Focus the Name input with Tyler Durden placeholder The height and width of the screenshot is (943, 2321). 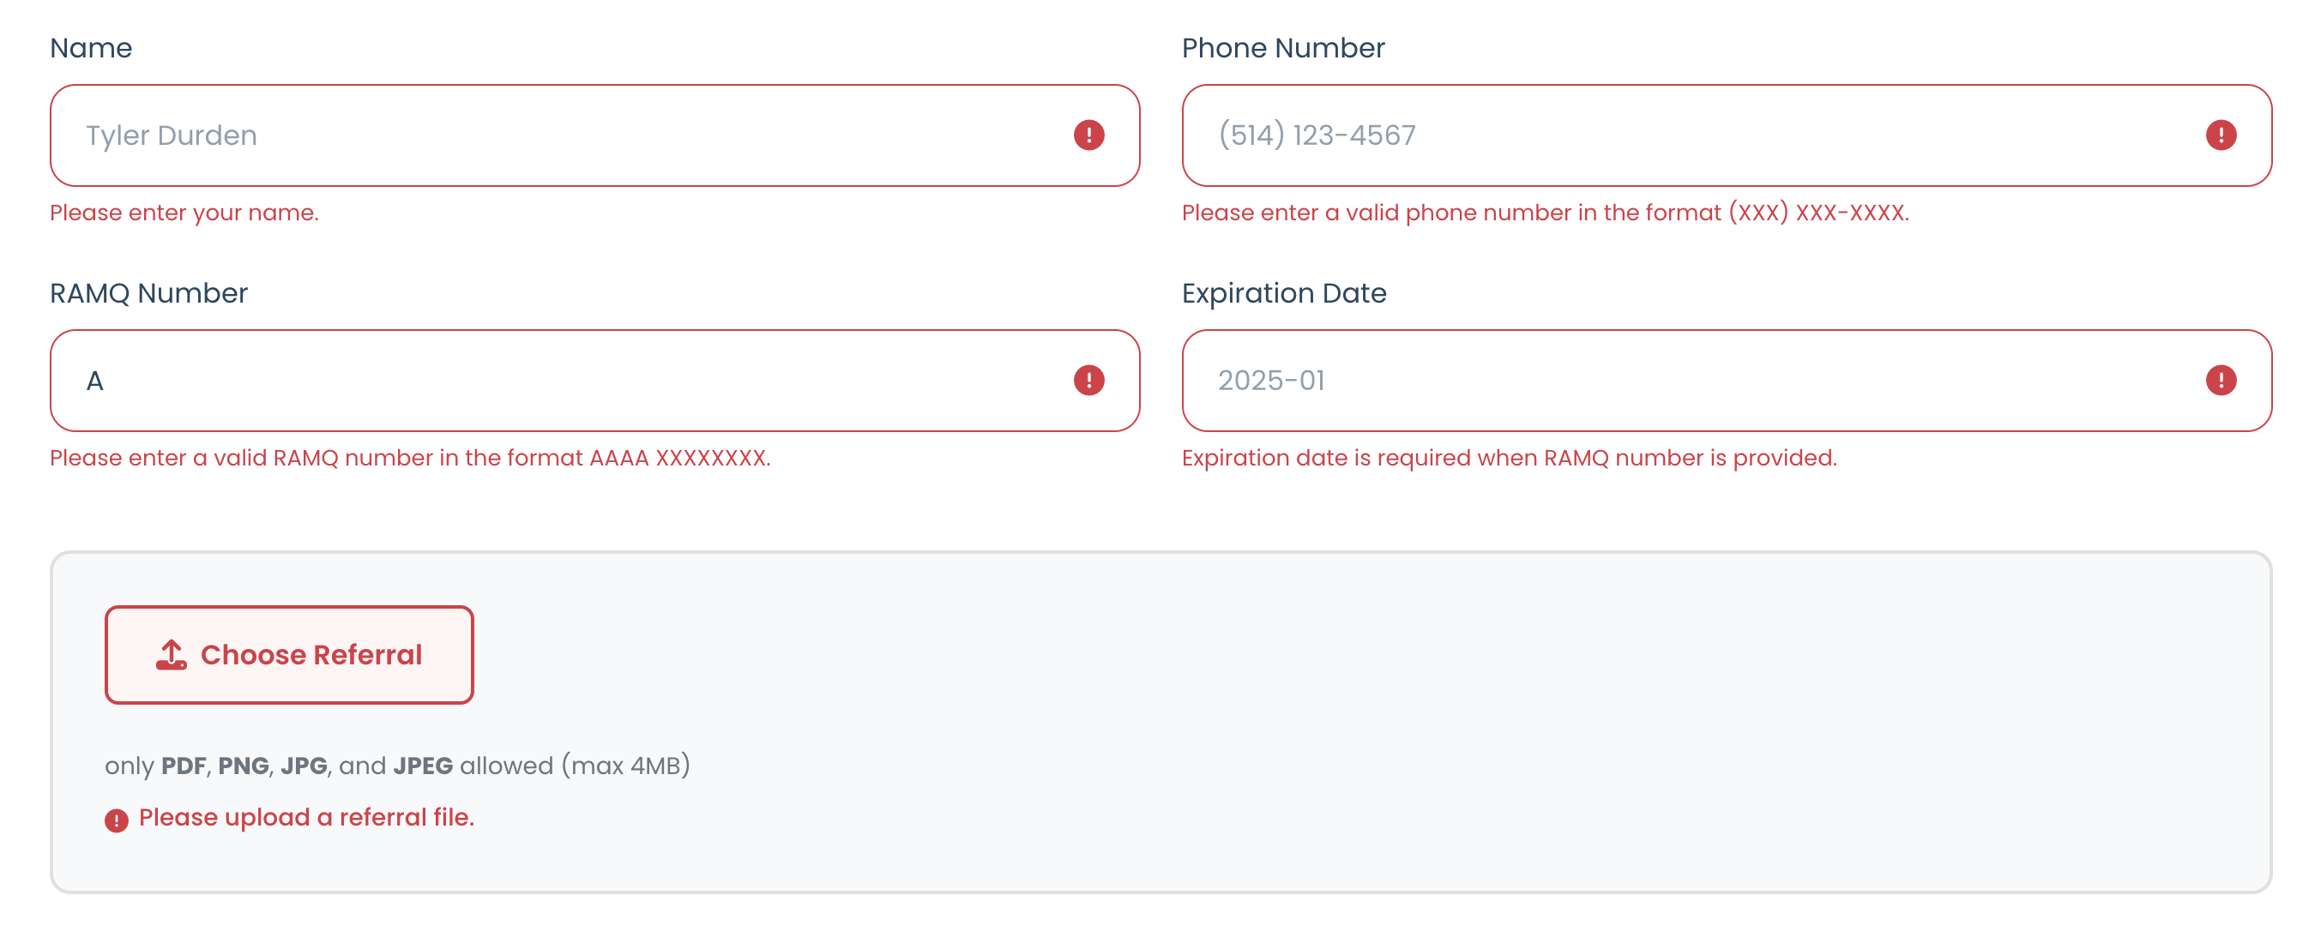558,135
